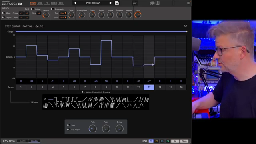Image resolution: width=256 pixels, height=144 pixels.
Task: Switch ENV Mode to Flexible
Action: 34,141
